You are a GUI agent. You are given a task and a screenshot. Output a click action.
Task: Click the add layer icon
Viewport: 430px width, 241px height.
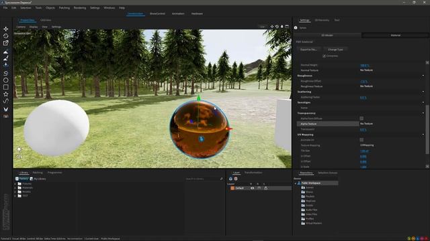pyautogui.click(x=230, y=179)
